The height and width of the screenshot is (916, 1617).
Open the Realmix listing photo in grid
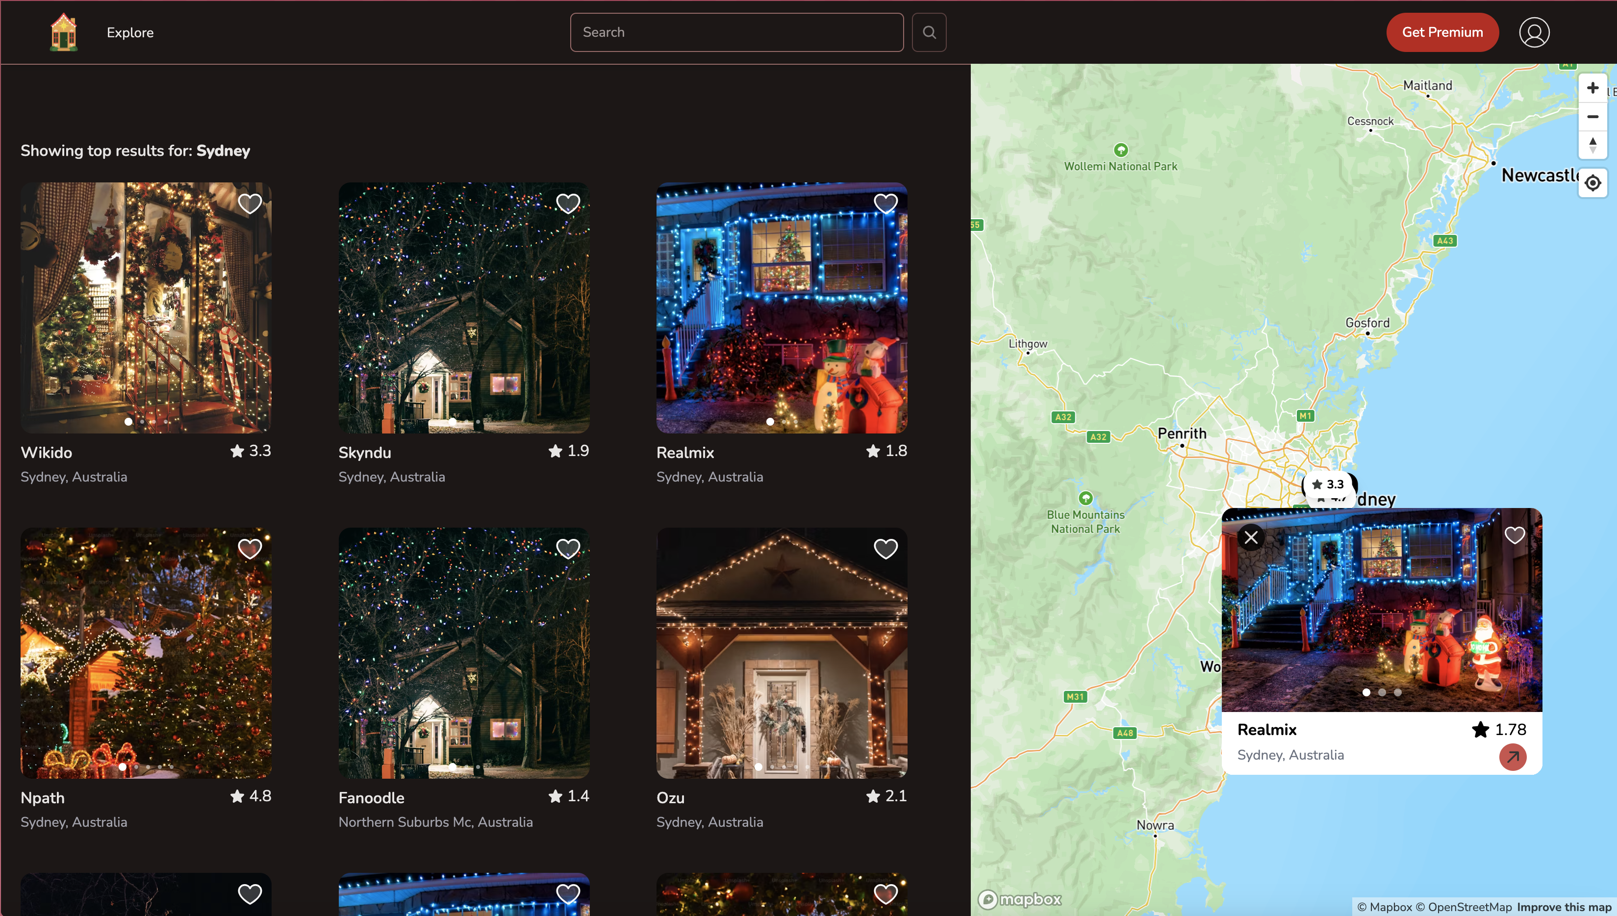pos(782,307)
